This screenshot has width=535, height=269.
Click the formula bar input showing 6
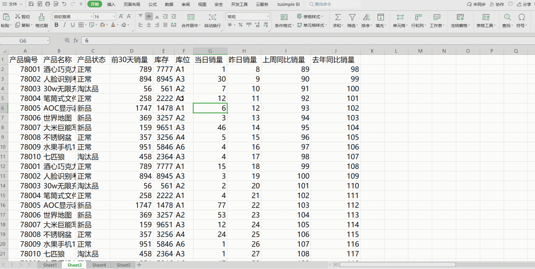tap(307, 40)
